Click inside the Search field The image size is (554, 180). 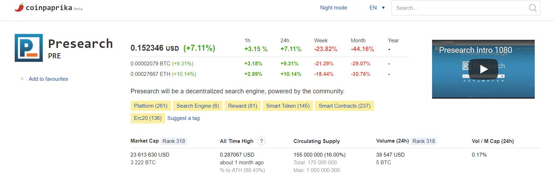(459, 8)
